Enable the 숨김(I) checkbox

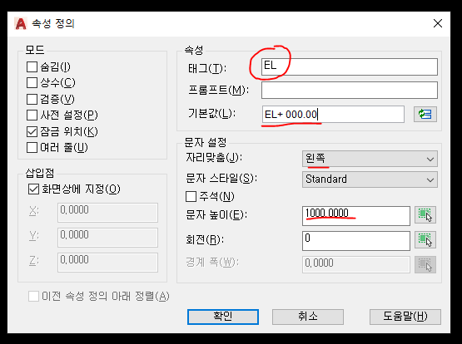point(32,66)
